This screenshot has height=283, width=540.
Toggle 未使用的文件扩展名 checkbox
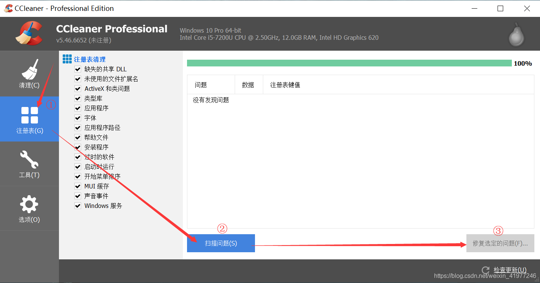[78, 79]
